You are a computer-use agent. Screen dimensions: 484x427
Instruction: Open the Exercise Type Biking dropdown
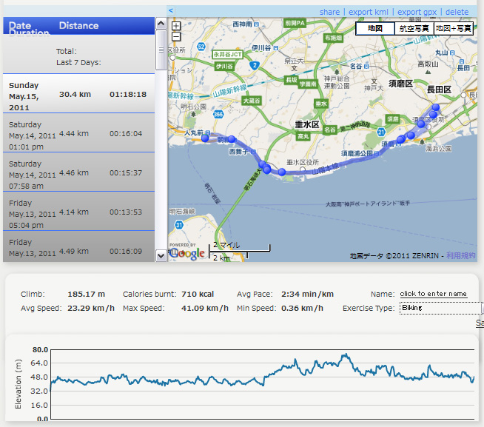click(441, 308)
